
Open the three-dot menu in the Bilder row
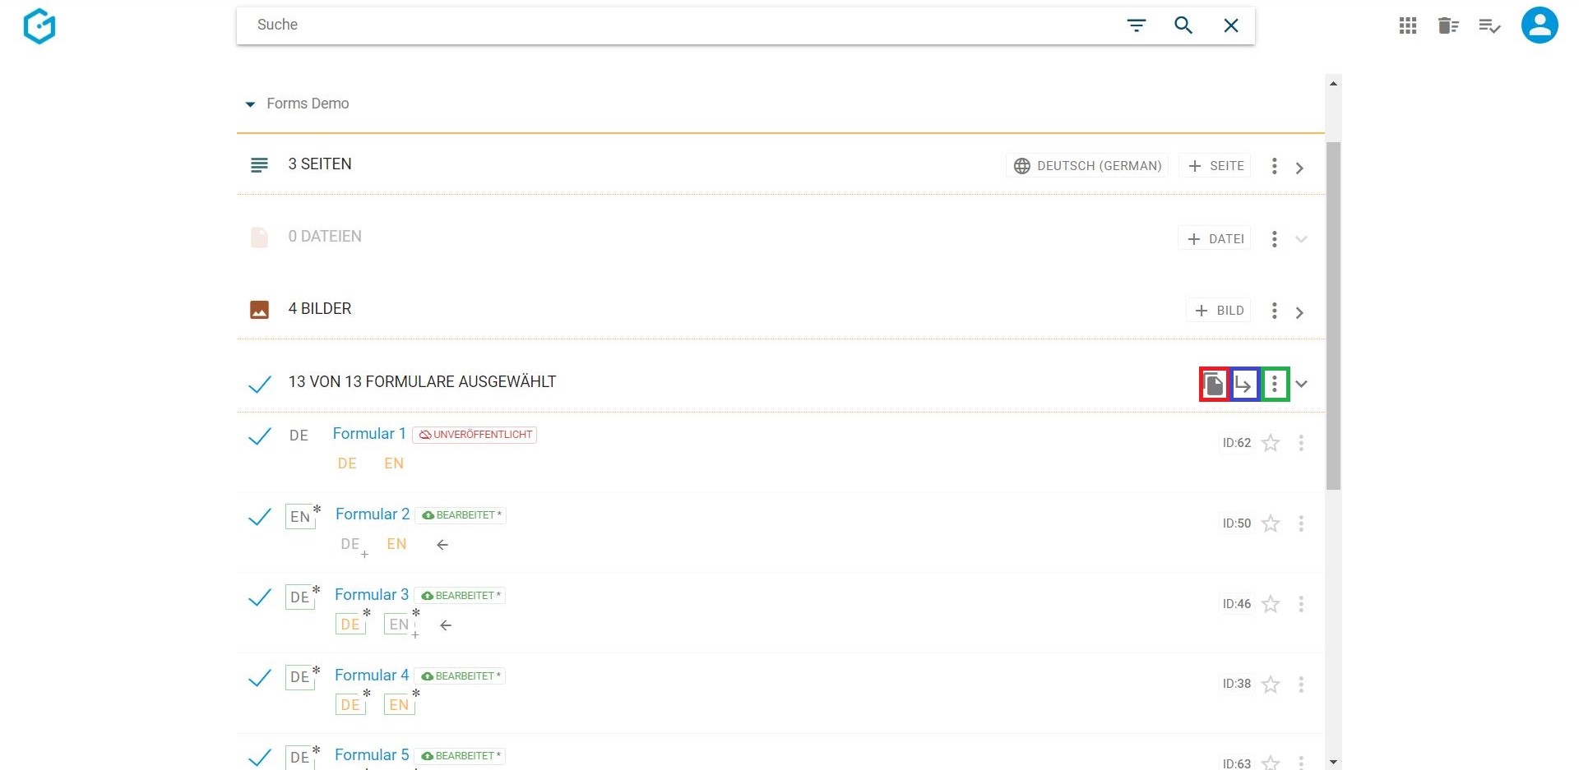coord(1274,311)
